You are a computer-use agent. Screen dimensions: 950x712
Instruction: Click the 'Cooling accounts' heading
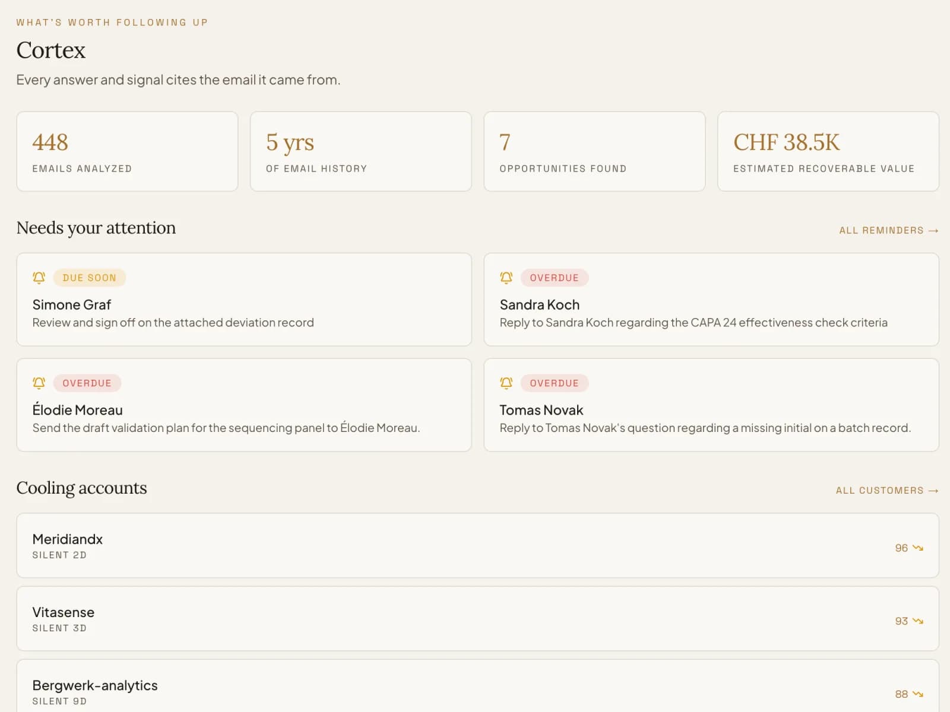point(82,488)
